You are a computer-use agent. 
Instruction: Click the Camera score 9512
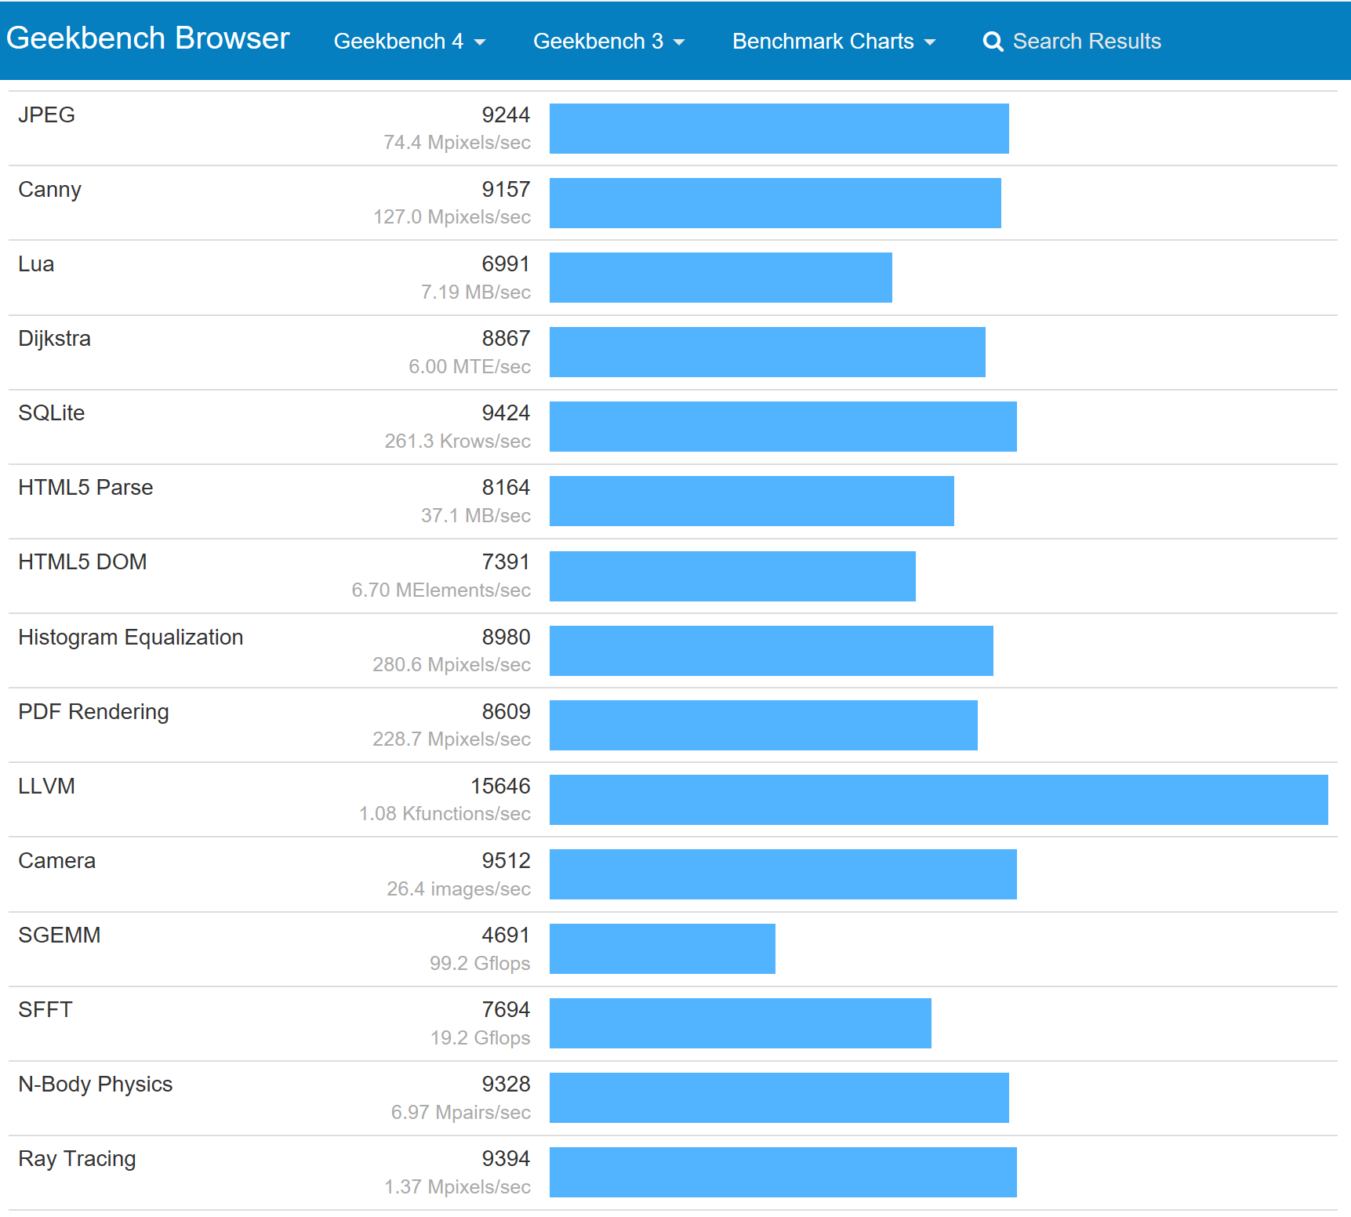506,860
